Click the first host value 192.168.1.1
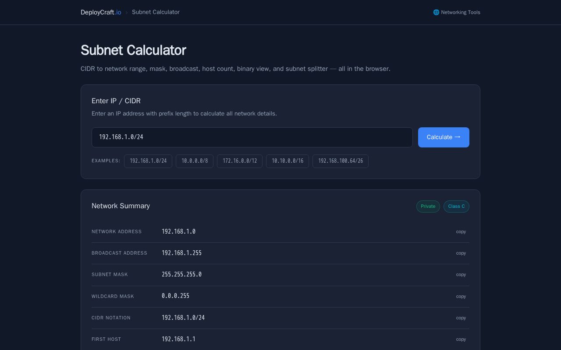The height and width of the screenshot is (350, 561). tap(178, 339)
